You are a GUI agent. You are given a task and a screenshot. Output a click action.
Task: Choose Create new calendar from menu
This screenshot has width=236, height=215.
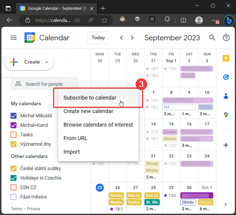point(88,111)
